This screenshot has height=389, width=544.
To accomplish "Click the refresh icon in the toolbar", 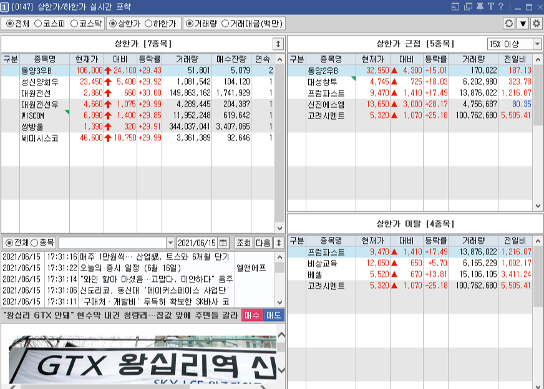I will tap(508, 24).
